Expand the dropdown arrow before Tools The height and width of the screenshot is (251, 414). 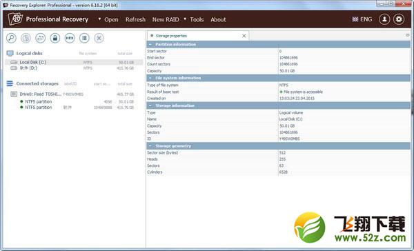[185, 19]
